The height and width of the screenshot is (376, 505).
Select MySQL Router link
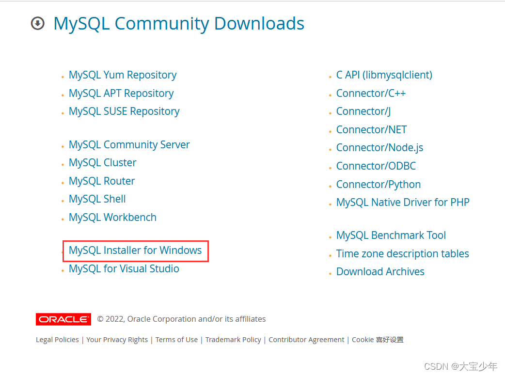(x=102, y=181)
